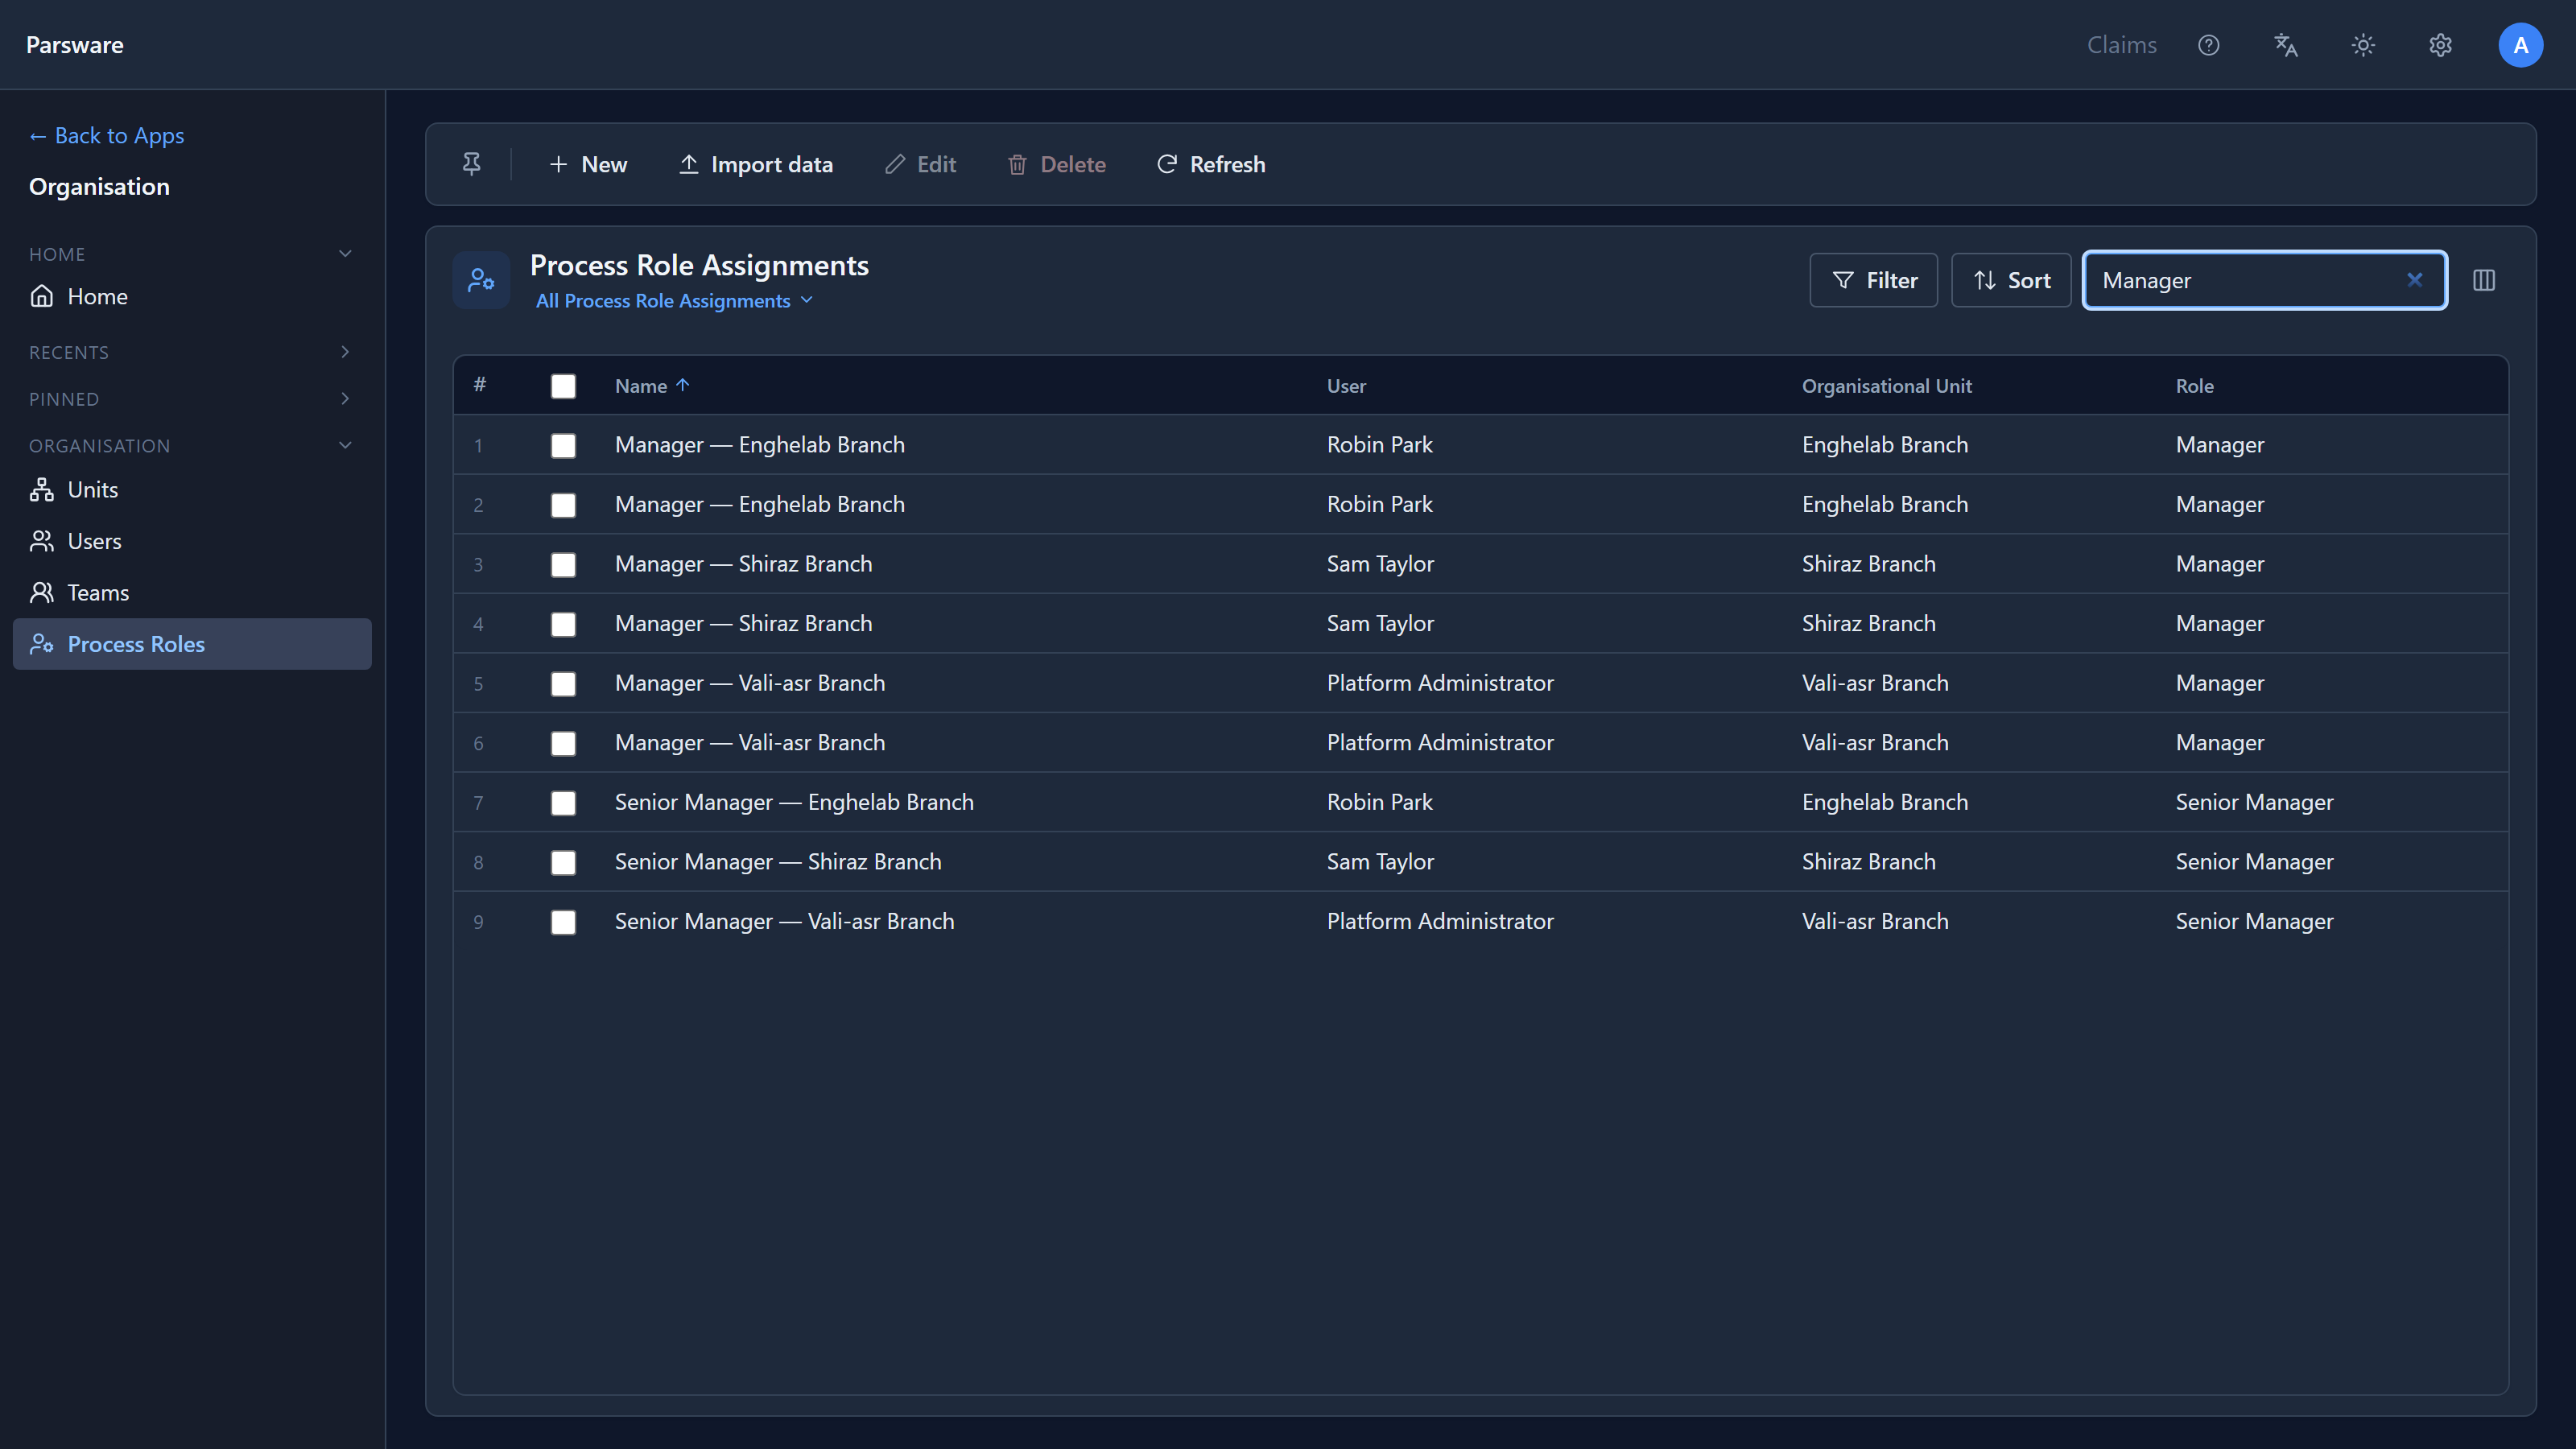Image resolution: width=2576 pixels, height=1449 pixels.
Task: Click the Users people icon
Action: [x=42, y=541]
